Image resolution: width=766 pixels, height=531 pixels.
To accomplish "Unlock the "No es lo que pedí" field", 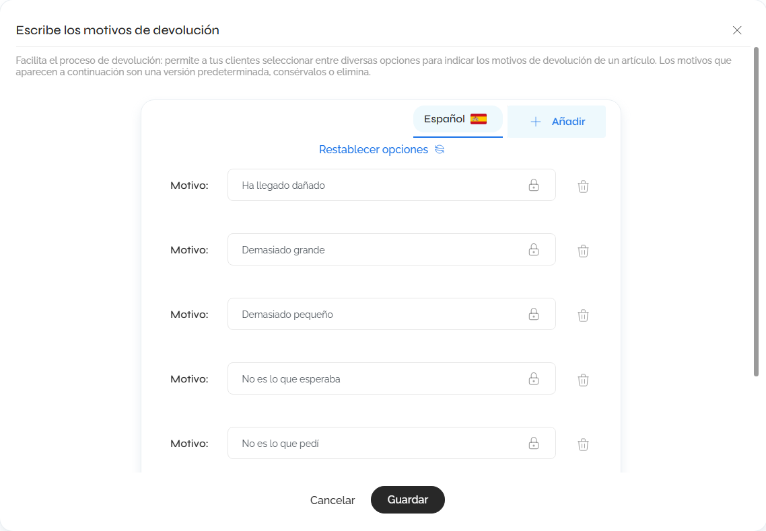I will coord(534,443).
